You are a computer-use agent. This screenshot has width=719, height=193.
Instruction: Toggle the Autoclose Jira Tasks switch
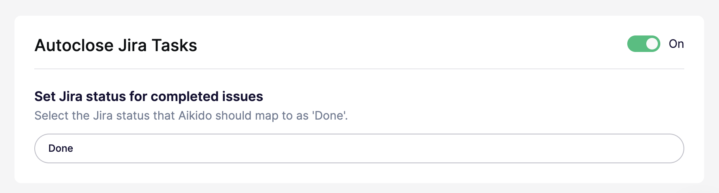point(643,44)
